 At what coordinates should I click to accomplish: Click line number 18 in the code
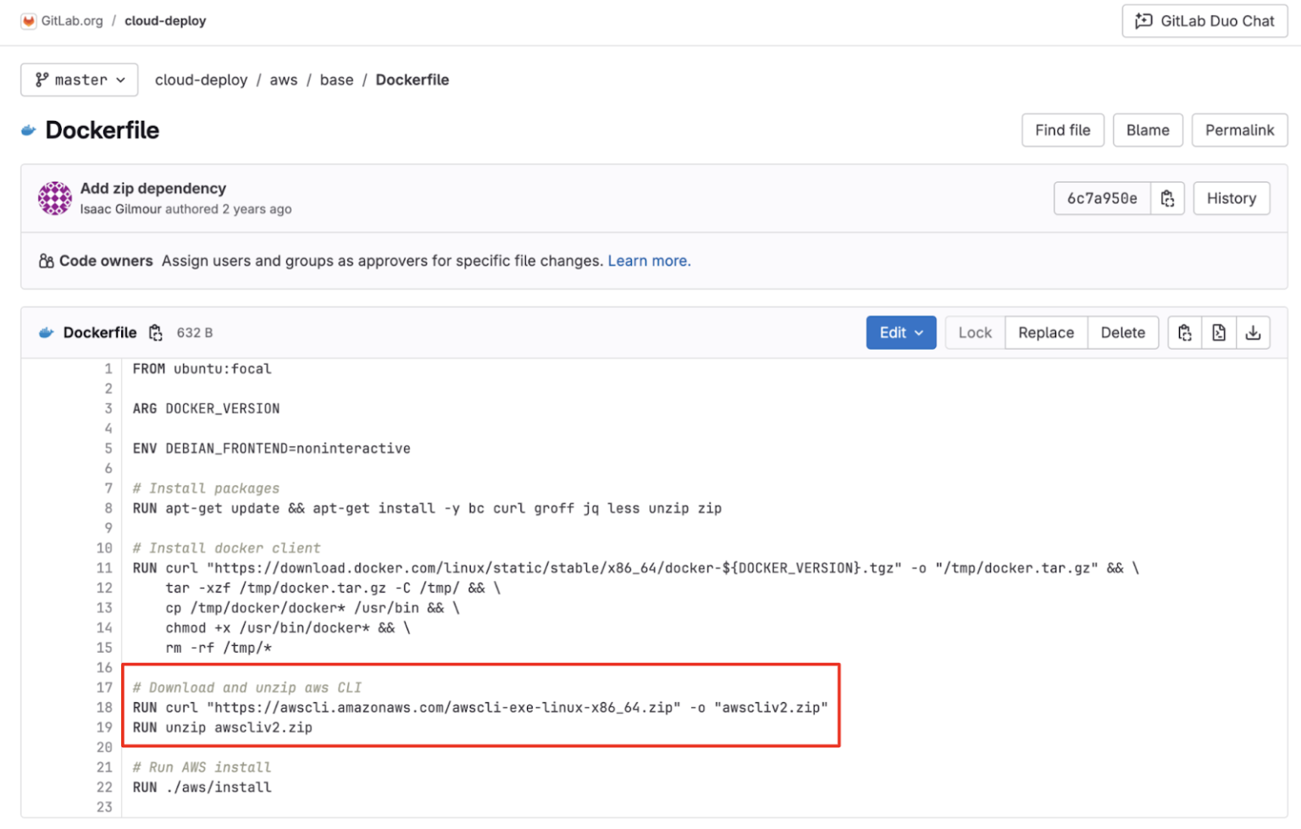(x=103, y=707)
